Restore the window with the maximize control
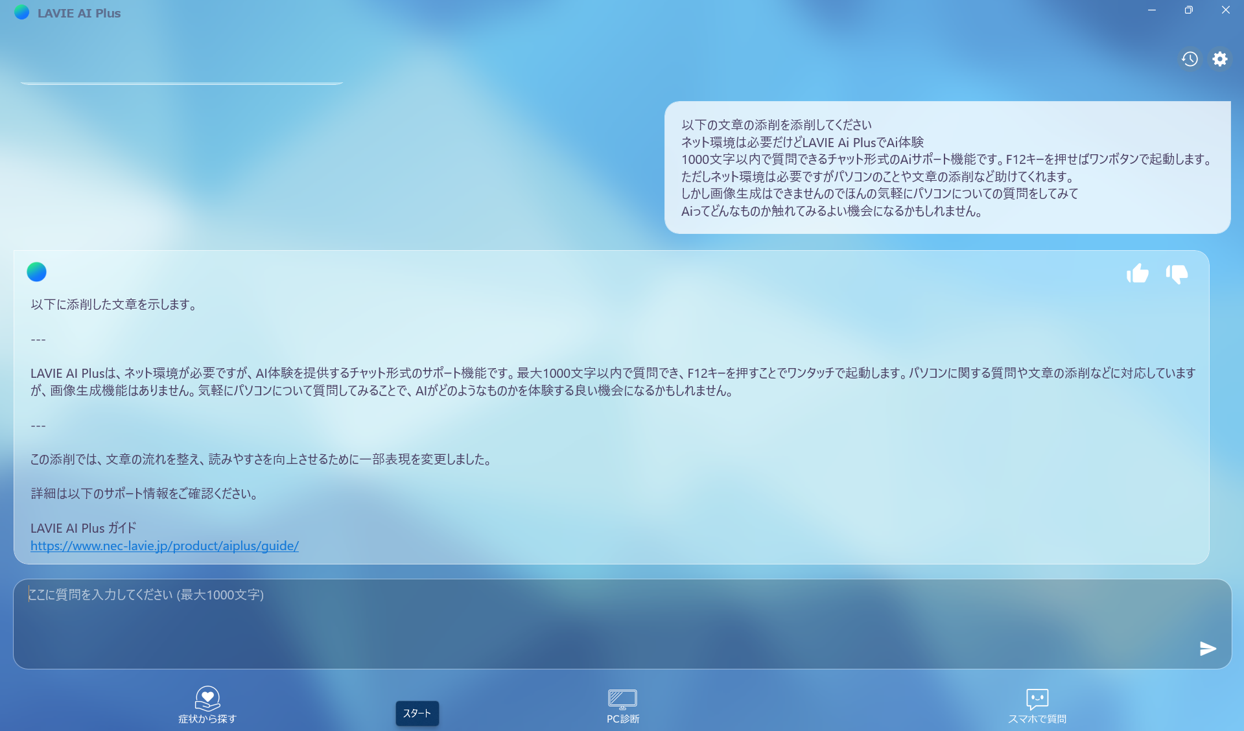The height and width of the screenshot is (731, 1244). tap(1188, 10)
